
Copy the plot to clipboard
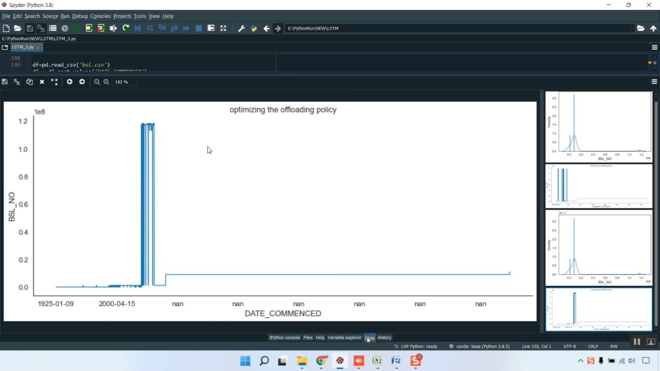[29, 82]
